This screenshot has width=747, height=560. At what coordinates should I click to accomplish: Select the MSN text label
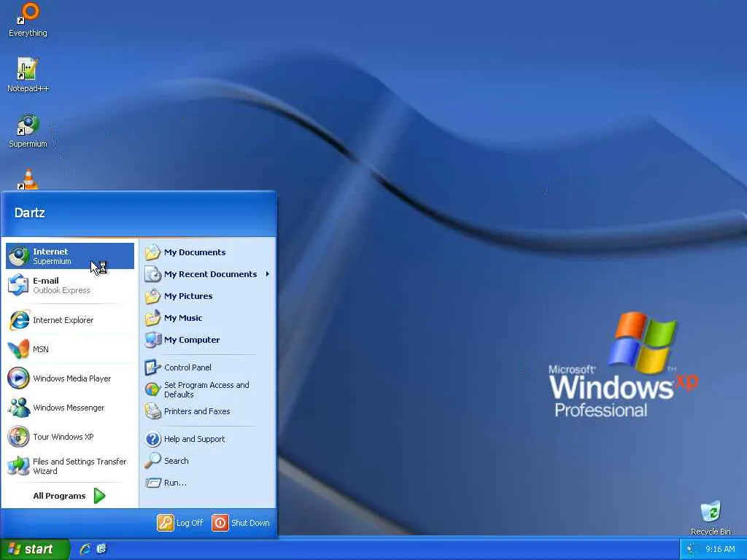coord(41,349)
